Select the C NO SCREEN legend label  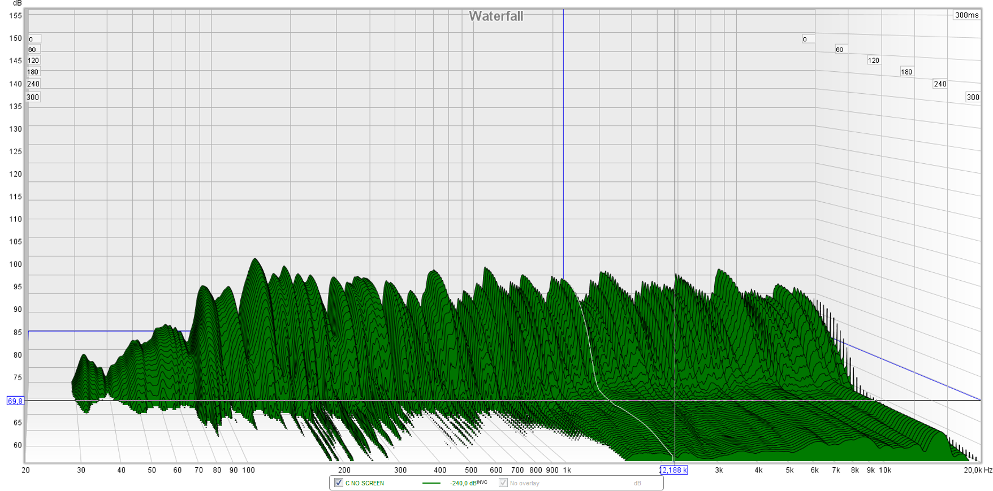[x=365, y=483]
